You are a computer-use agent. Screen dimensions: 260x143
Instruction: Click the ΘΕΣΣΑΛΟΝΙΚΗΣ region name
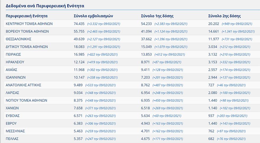pos(19,39)
